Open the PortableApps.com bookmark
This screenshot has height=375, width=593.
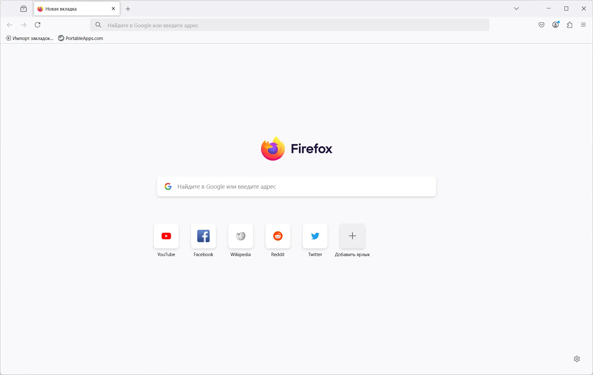81,38
